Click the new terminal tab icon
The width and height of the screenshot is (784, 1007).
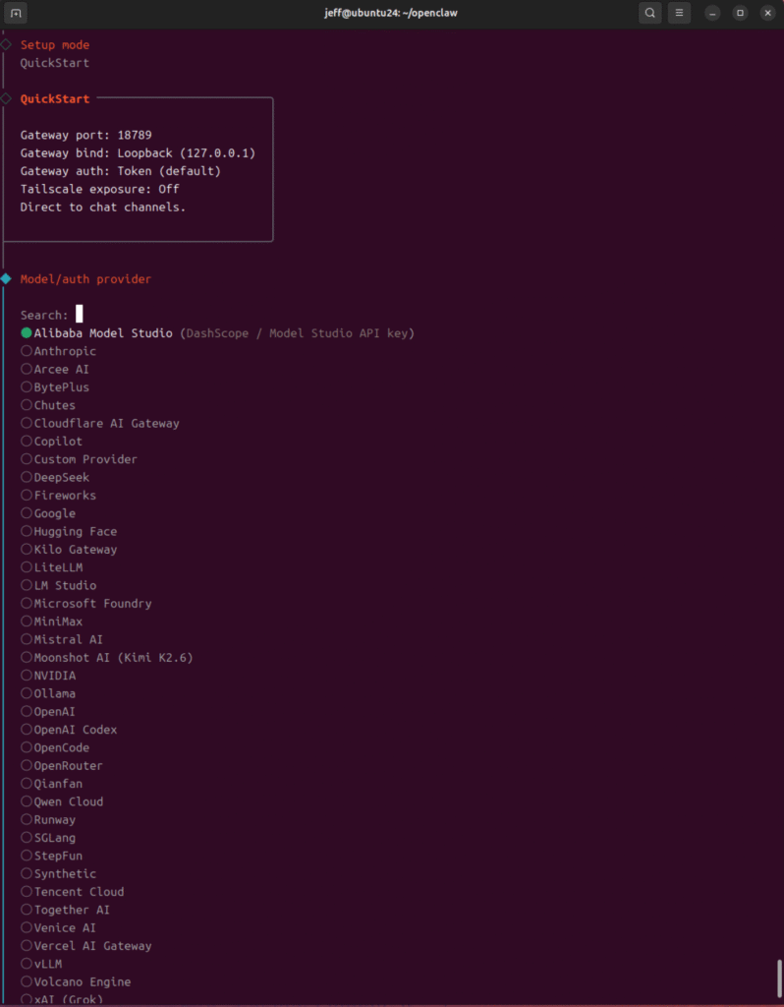[16, 13]
